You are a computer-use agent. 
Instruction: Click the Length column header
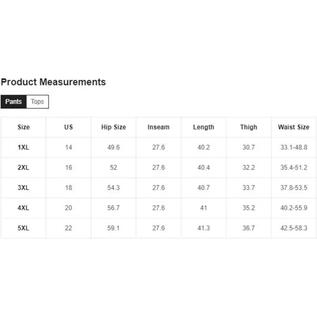(203, 127)
